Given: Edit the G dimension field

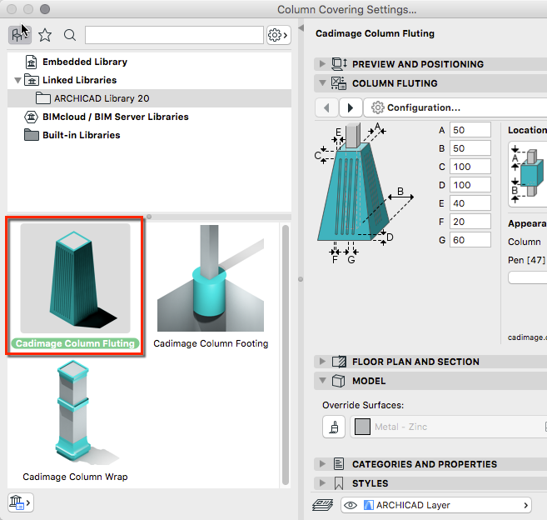Looking at the screenshot, I should (470, 240).
